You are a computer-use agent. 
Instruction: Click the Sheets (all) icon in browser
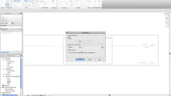[x=3, y=93]
